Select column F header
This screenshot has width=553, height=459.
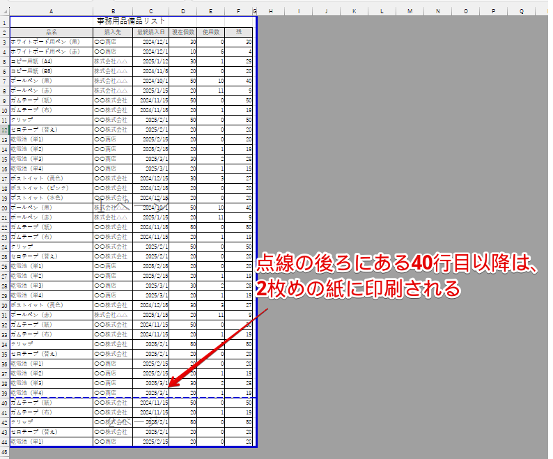(238, 11)
